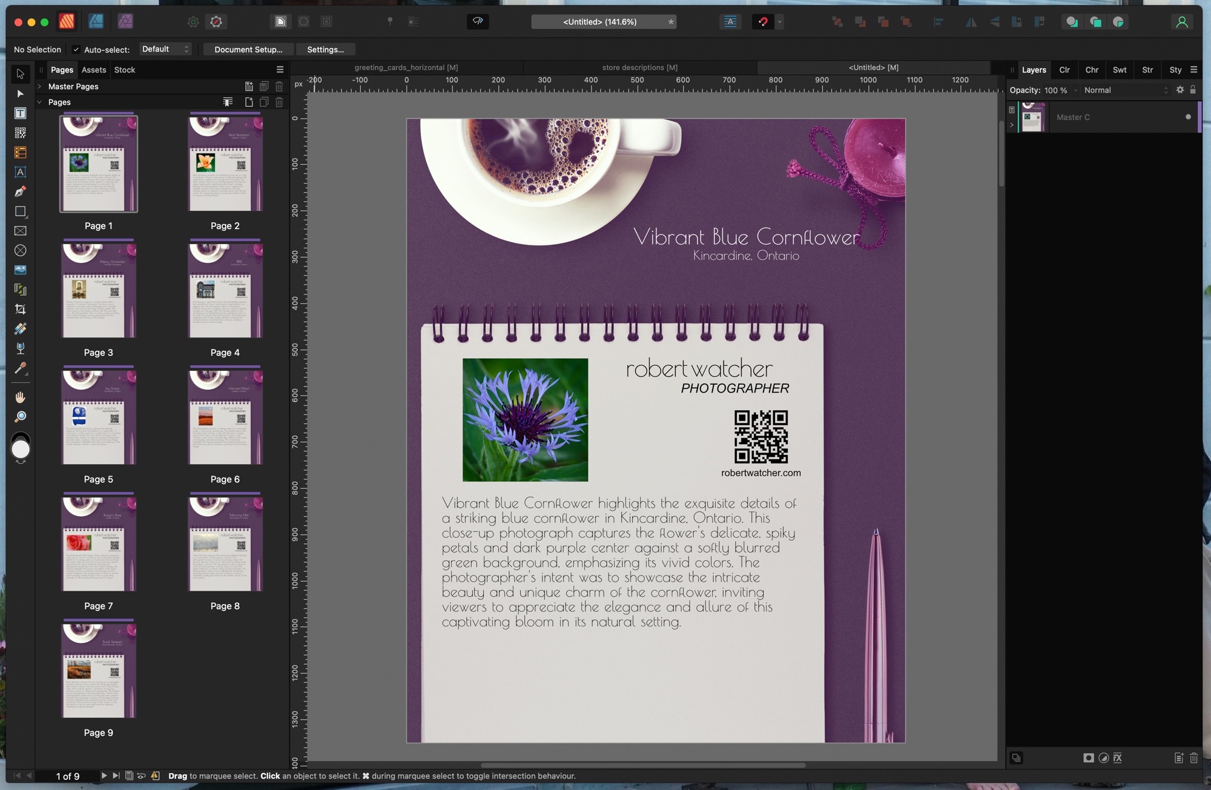
Task: Click the vertical canvas scrollbar
Action: tap(1001, 154)
